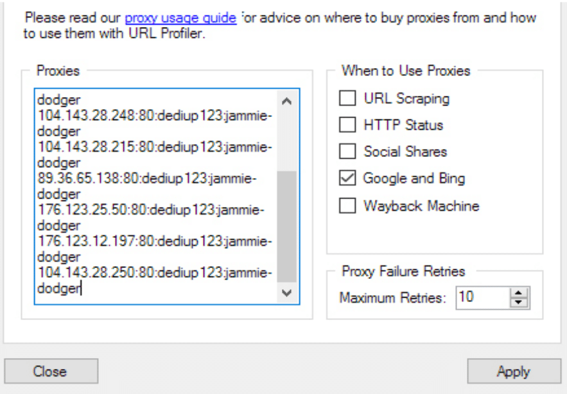Enable the URL Scraping checkbox

[x=347, y=98]
